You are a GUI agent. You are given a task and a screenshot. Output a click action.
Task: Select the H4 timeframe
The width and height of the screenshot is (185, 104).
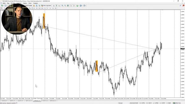point(47,8)
